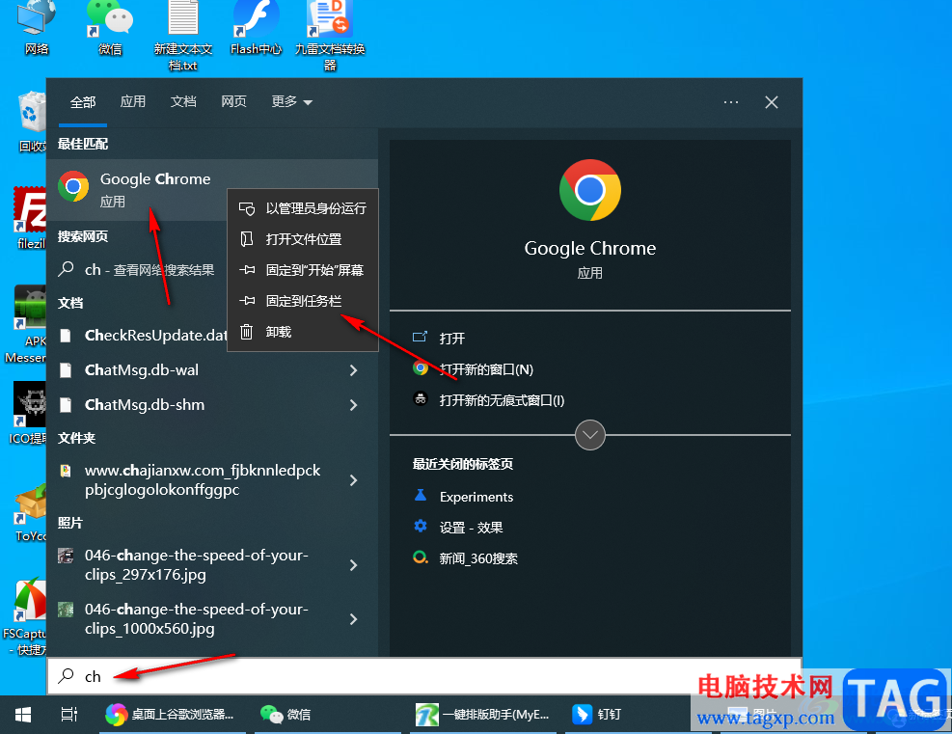This screenshot has height=734, width=952.
Task: Open the 更多 dropdown filter
Action: pyautogui.click(x=291, y=101)
